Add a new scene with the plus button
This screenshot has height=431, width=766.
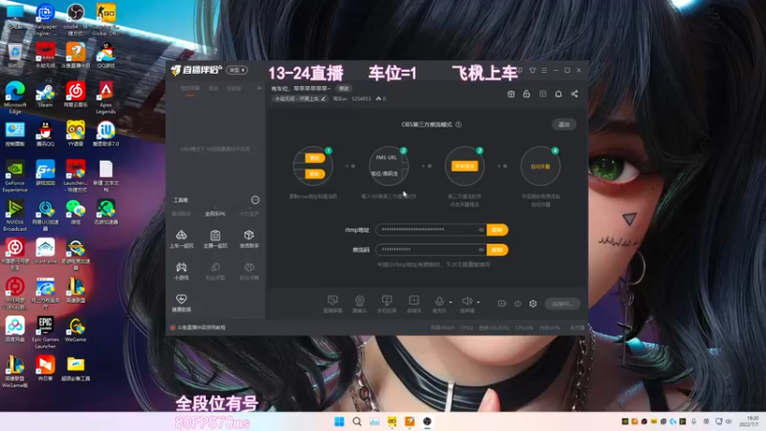click(x=259, y=88)
